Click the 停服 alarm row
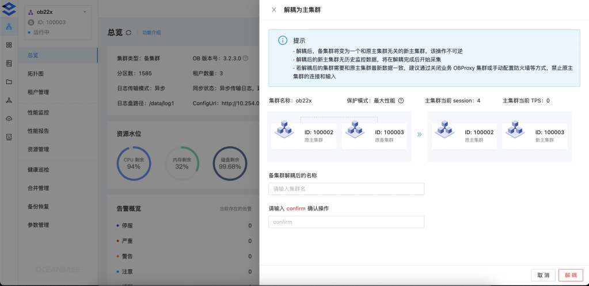589x286 pixels. coord(184,226)
